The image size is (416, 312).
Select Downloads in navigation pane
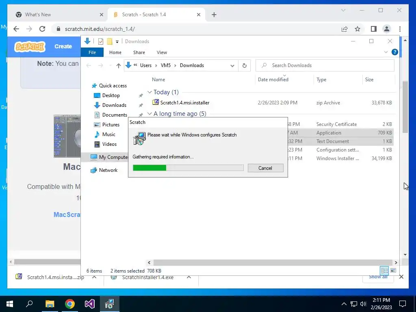[x=110, y=105]
